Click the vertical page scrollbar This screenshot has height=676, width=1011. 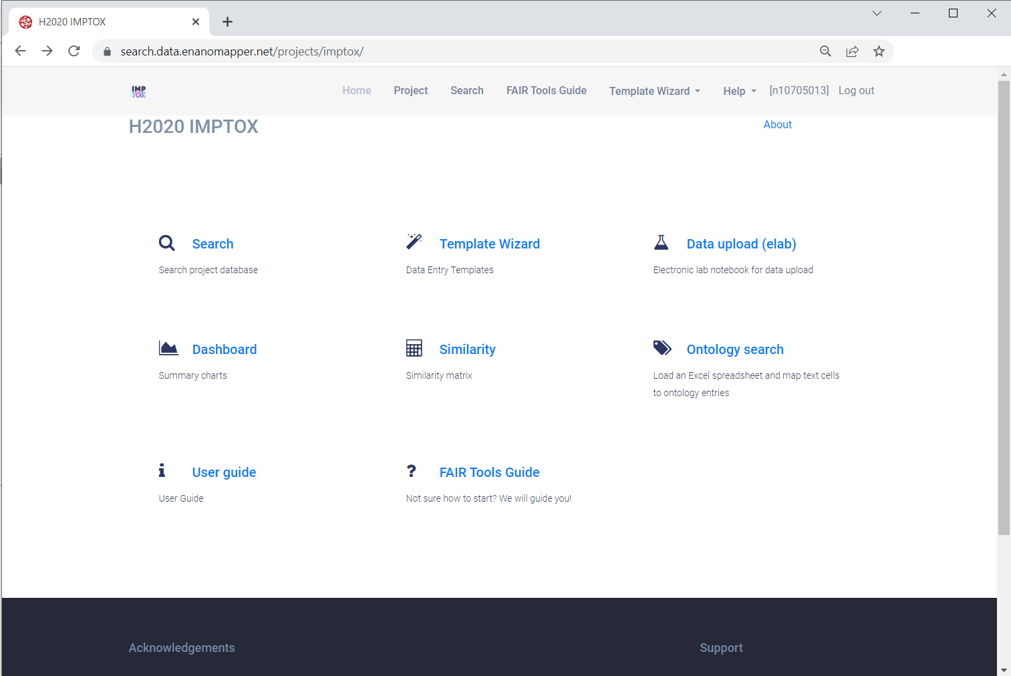[1004, 307]
